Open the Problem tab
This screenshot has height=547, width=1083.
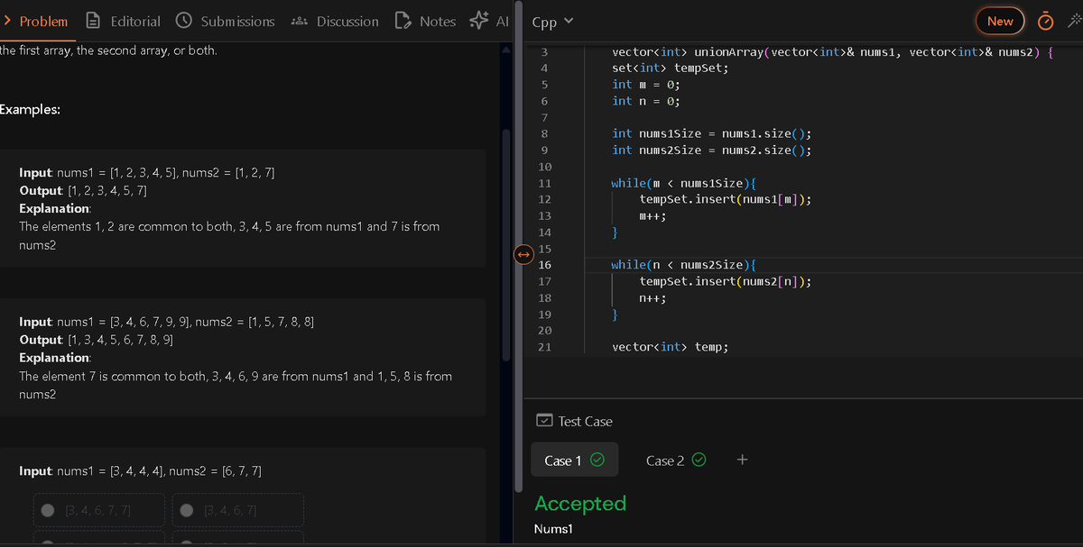[36, 21]
